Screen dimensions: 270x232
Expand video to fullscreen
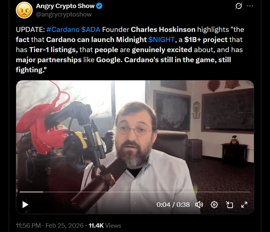(x=244, y=205)
